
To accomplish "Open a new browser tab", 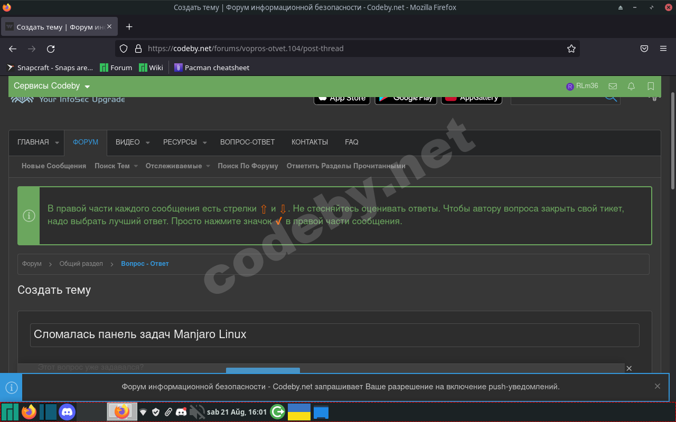I will (129, 27).
